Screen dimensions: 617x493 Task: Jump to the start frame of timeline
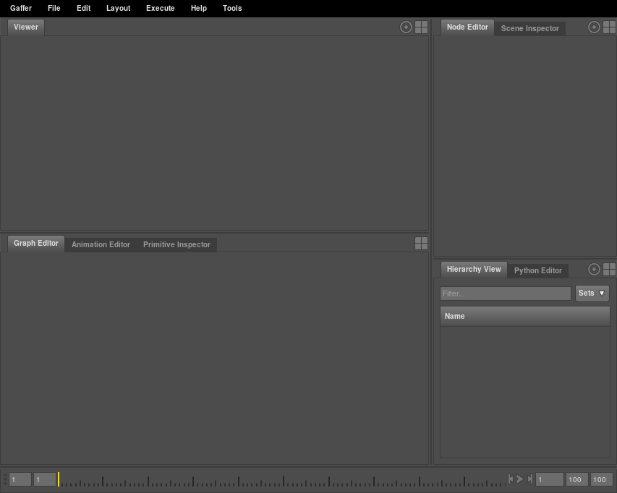511,479
